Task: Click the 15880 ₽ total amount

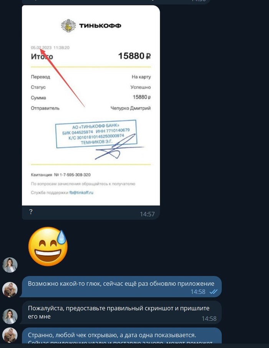Action: coord(134,56)
